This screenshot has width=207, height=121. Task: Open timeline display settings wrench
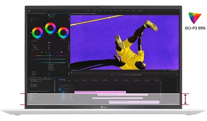(x=69, y=81)
